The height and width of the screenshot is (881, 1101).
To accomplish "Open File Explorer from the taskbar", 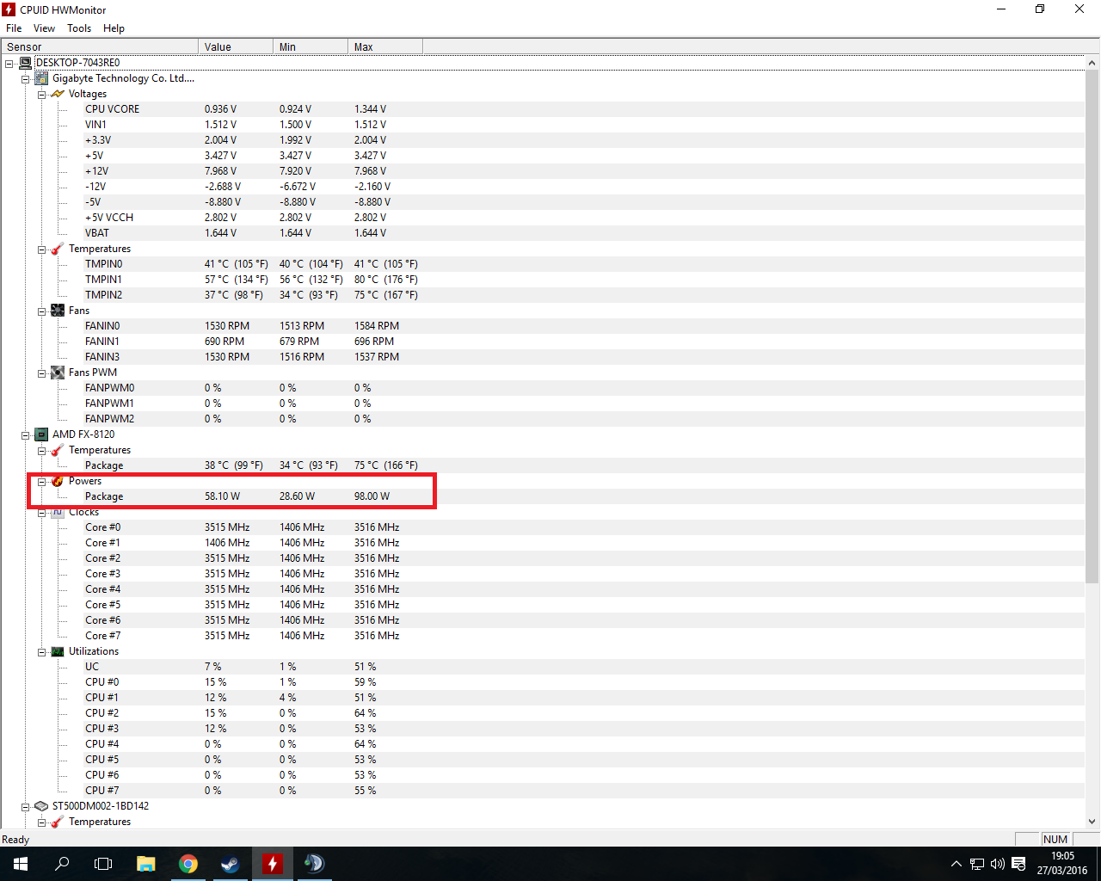I will (145, 864).
